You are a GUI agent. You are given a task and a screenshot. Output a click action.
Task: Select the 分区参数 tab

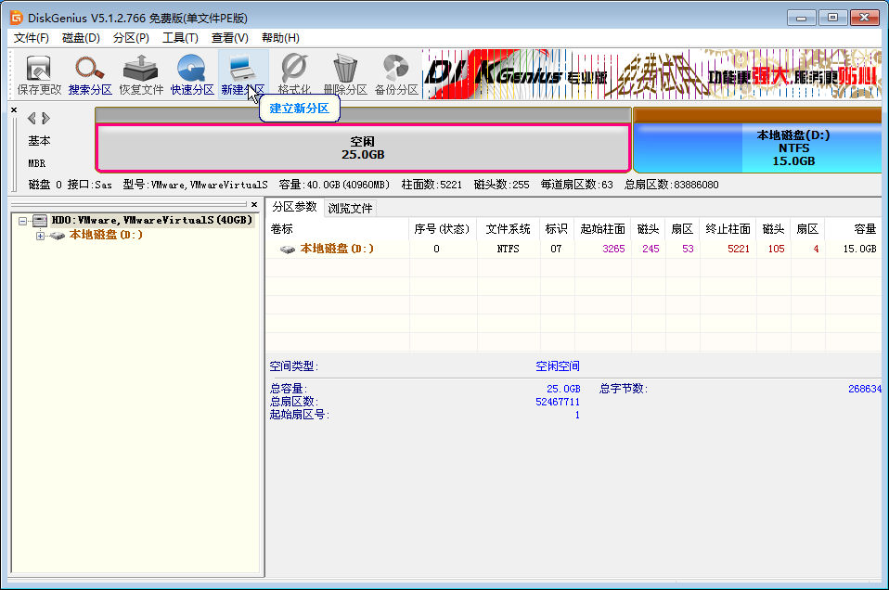294,207
